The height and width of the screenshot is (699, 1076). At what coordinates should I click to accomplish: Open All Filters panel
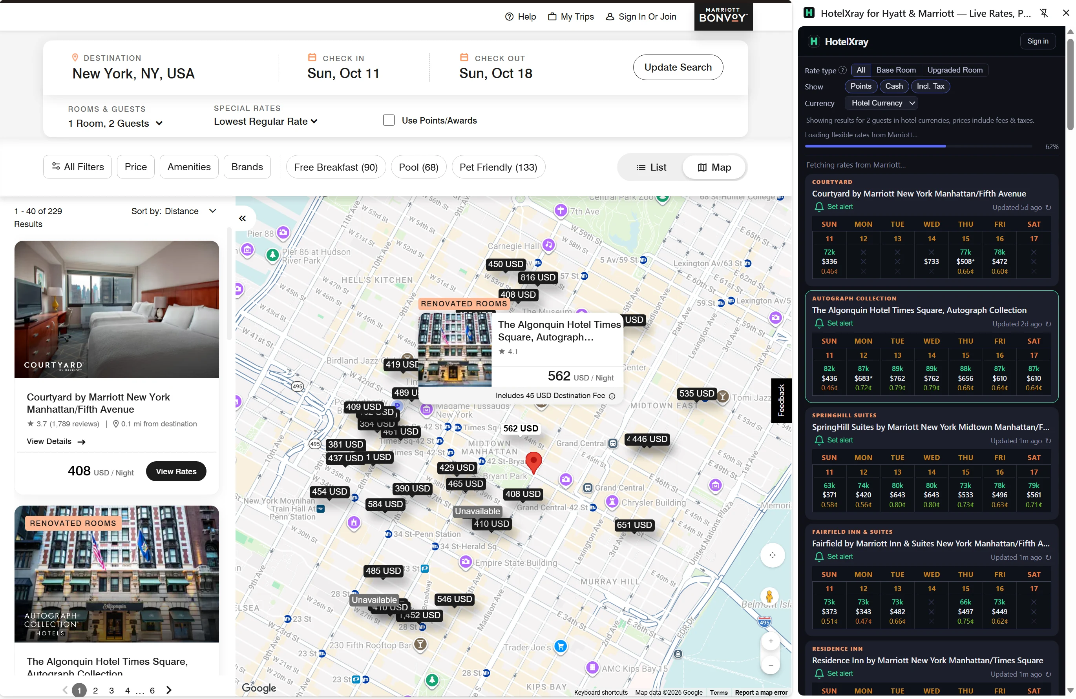pos(77,167)
